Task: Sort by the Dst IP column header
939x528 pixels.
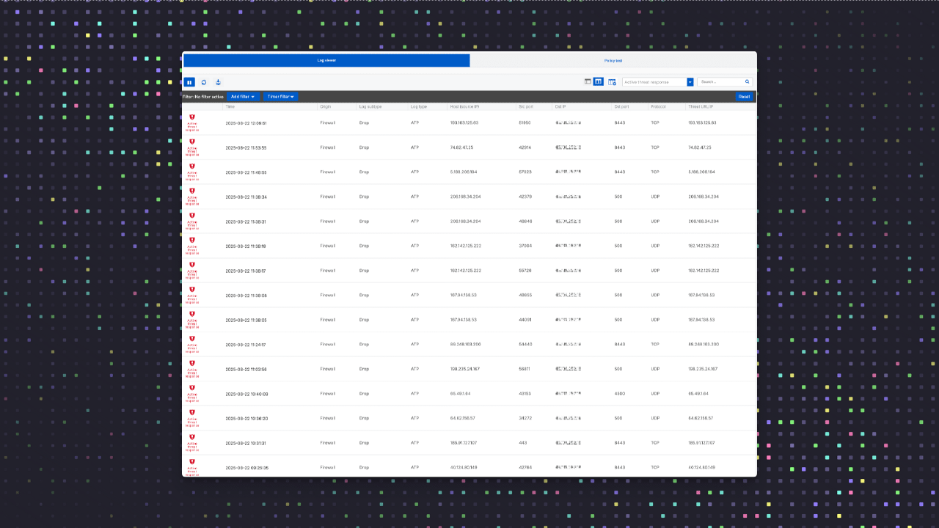Action: tap(560, 106)
